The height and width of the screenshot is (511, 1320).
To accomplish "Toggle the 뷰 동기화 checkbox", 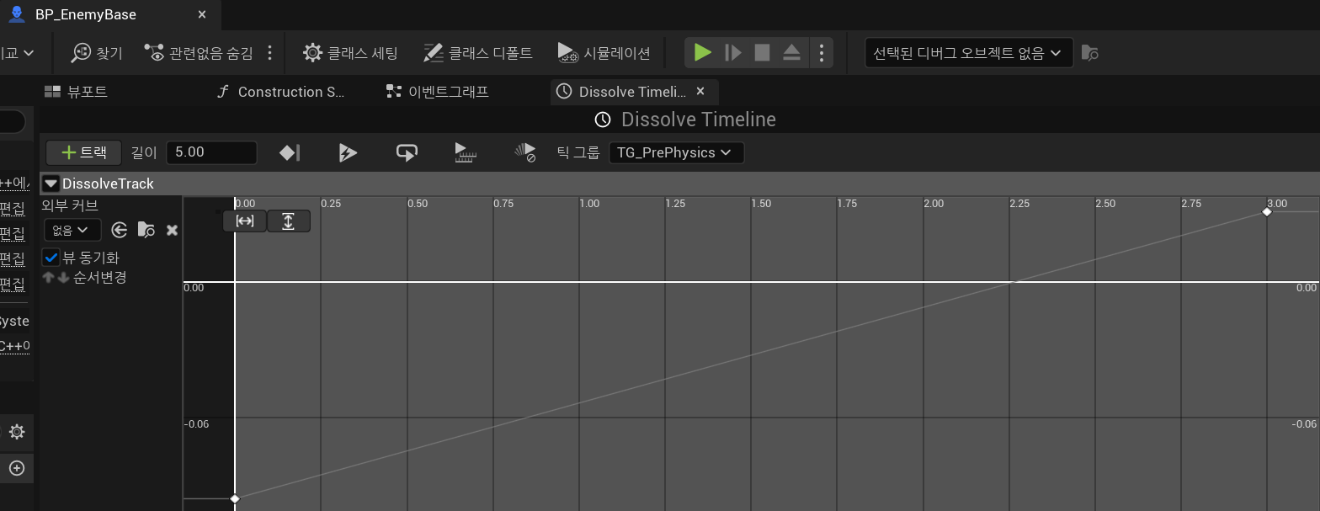I will click(x=51, y=258).
